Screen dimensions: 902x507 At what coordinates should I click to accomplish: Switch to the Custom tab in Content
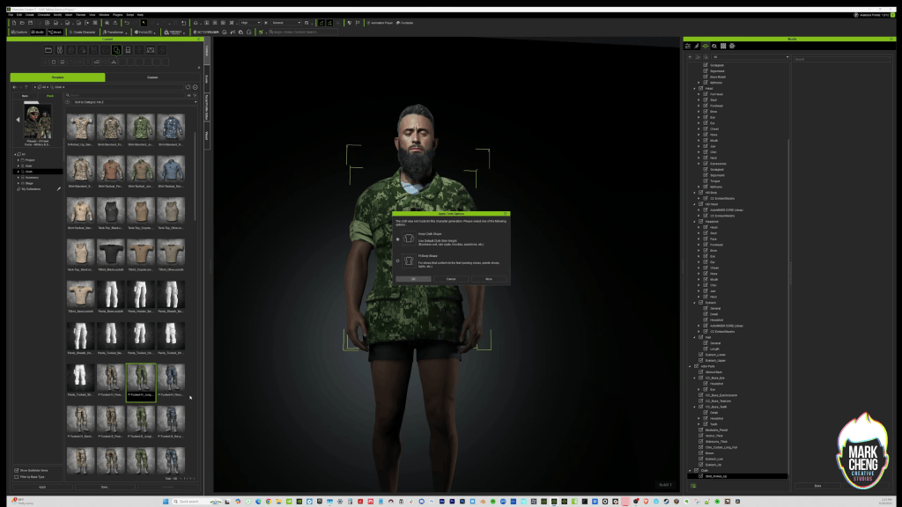click(152, 77)
